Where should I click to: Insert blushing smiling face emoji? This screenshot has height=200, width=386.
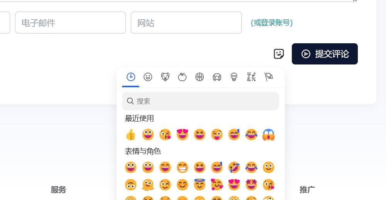[183, 185]
